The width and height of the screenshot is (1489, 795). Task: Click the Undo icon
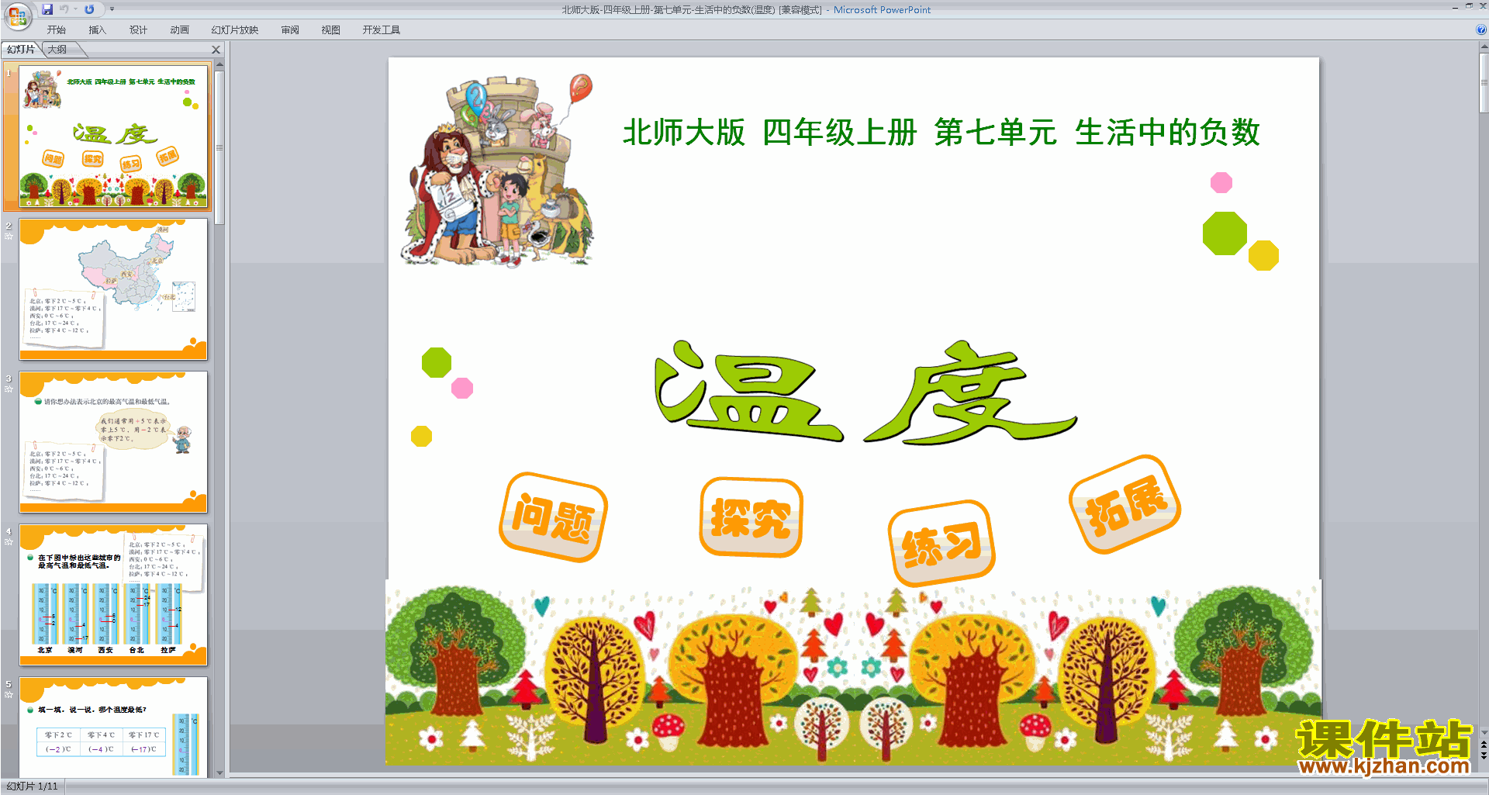coord(64,9)
